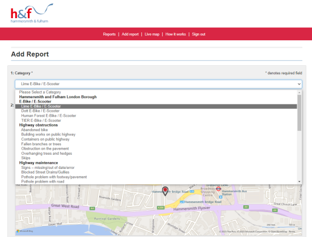Screen dimensions: 312x237
Task: Open the Category dropdown arrow
Action: point(299,84)
